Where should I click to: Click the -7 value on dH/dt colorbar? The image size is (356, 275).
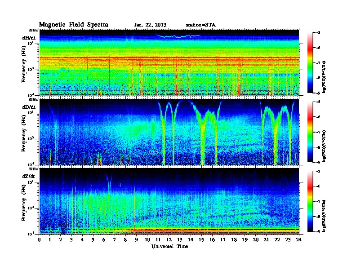tap(318, 63)
